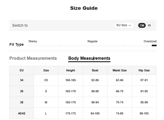Click the Height column header

(70, 70)
